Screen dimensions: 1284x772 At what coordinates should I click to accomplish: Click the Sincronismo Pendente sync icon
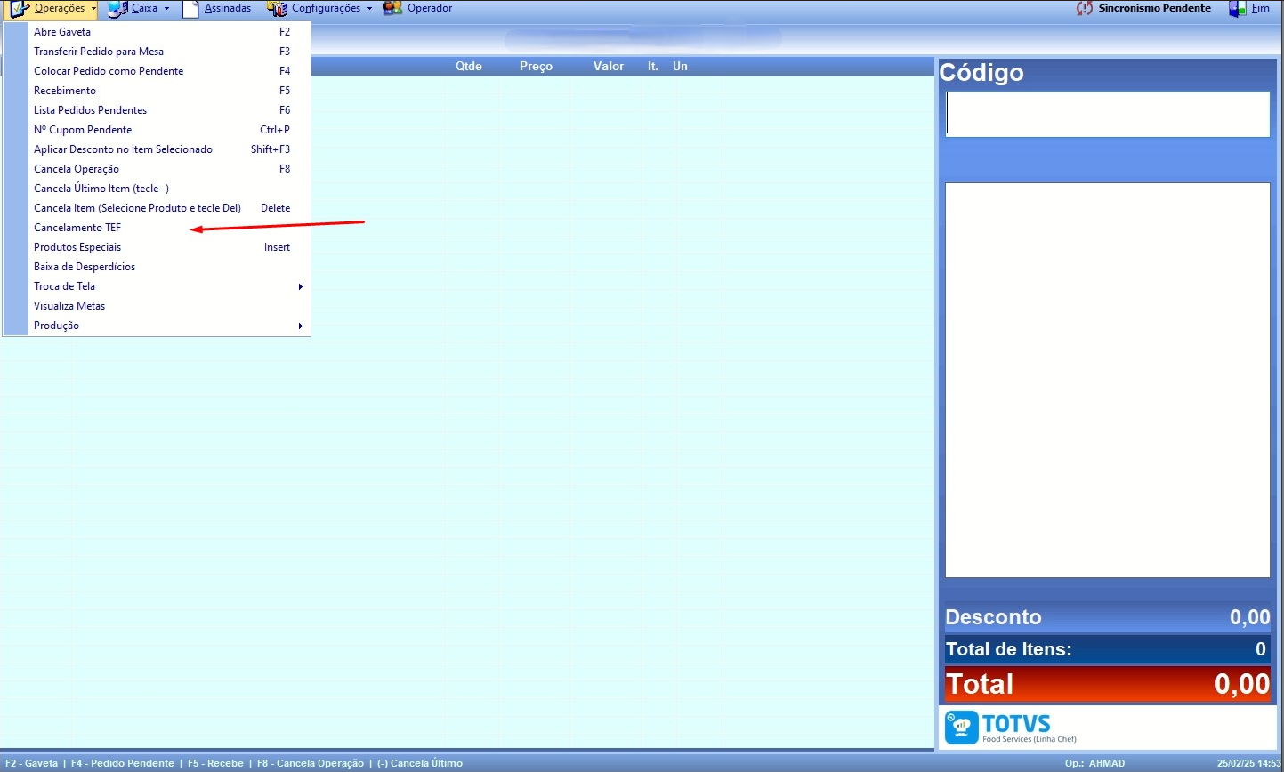1085,9
